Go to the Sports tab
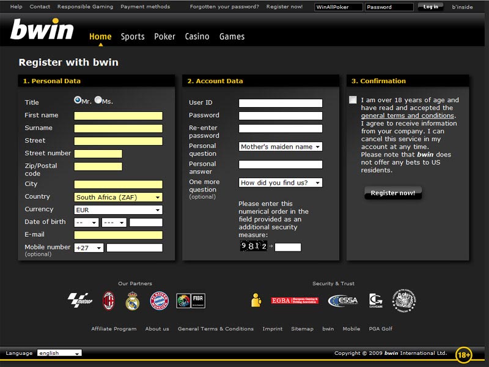The width and height of the screenshot is (489, 367). pos(133,37)
